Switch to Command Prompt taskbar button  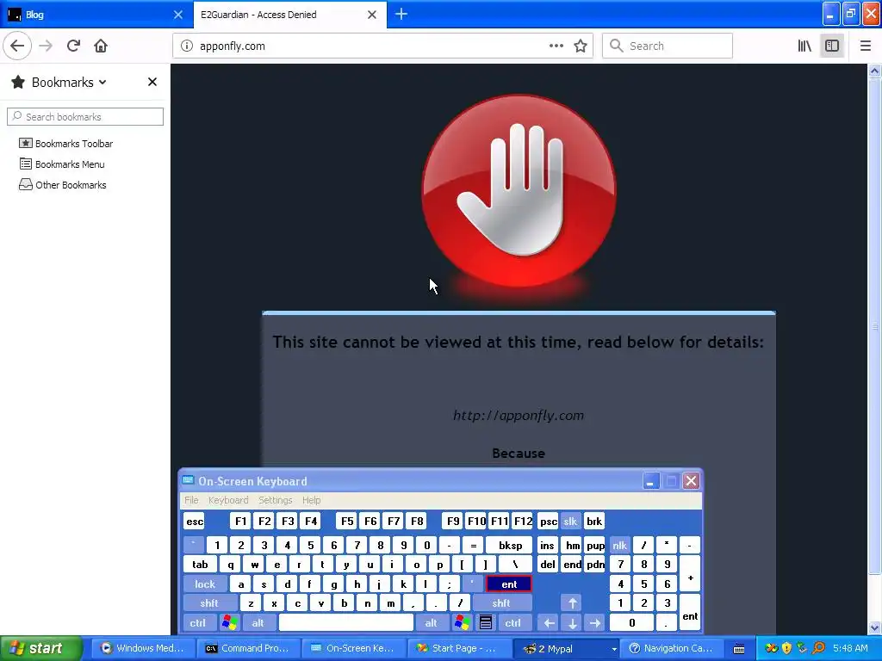coord(247,648)
